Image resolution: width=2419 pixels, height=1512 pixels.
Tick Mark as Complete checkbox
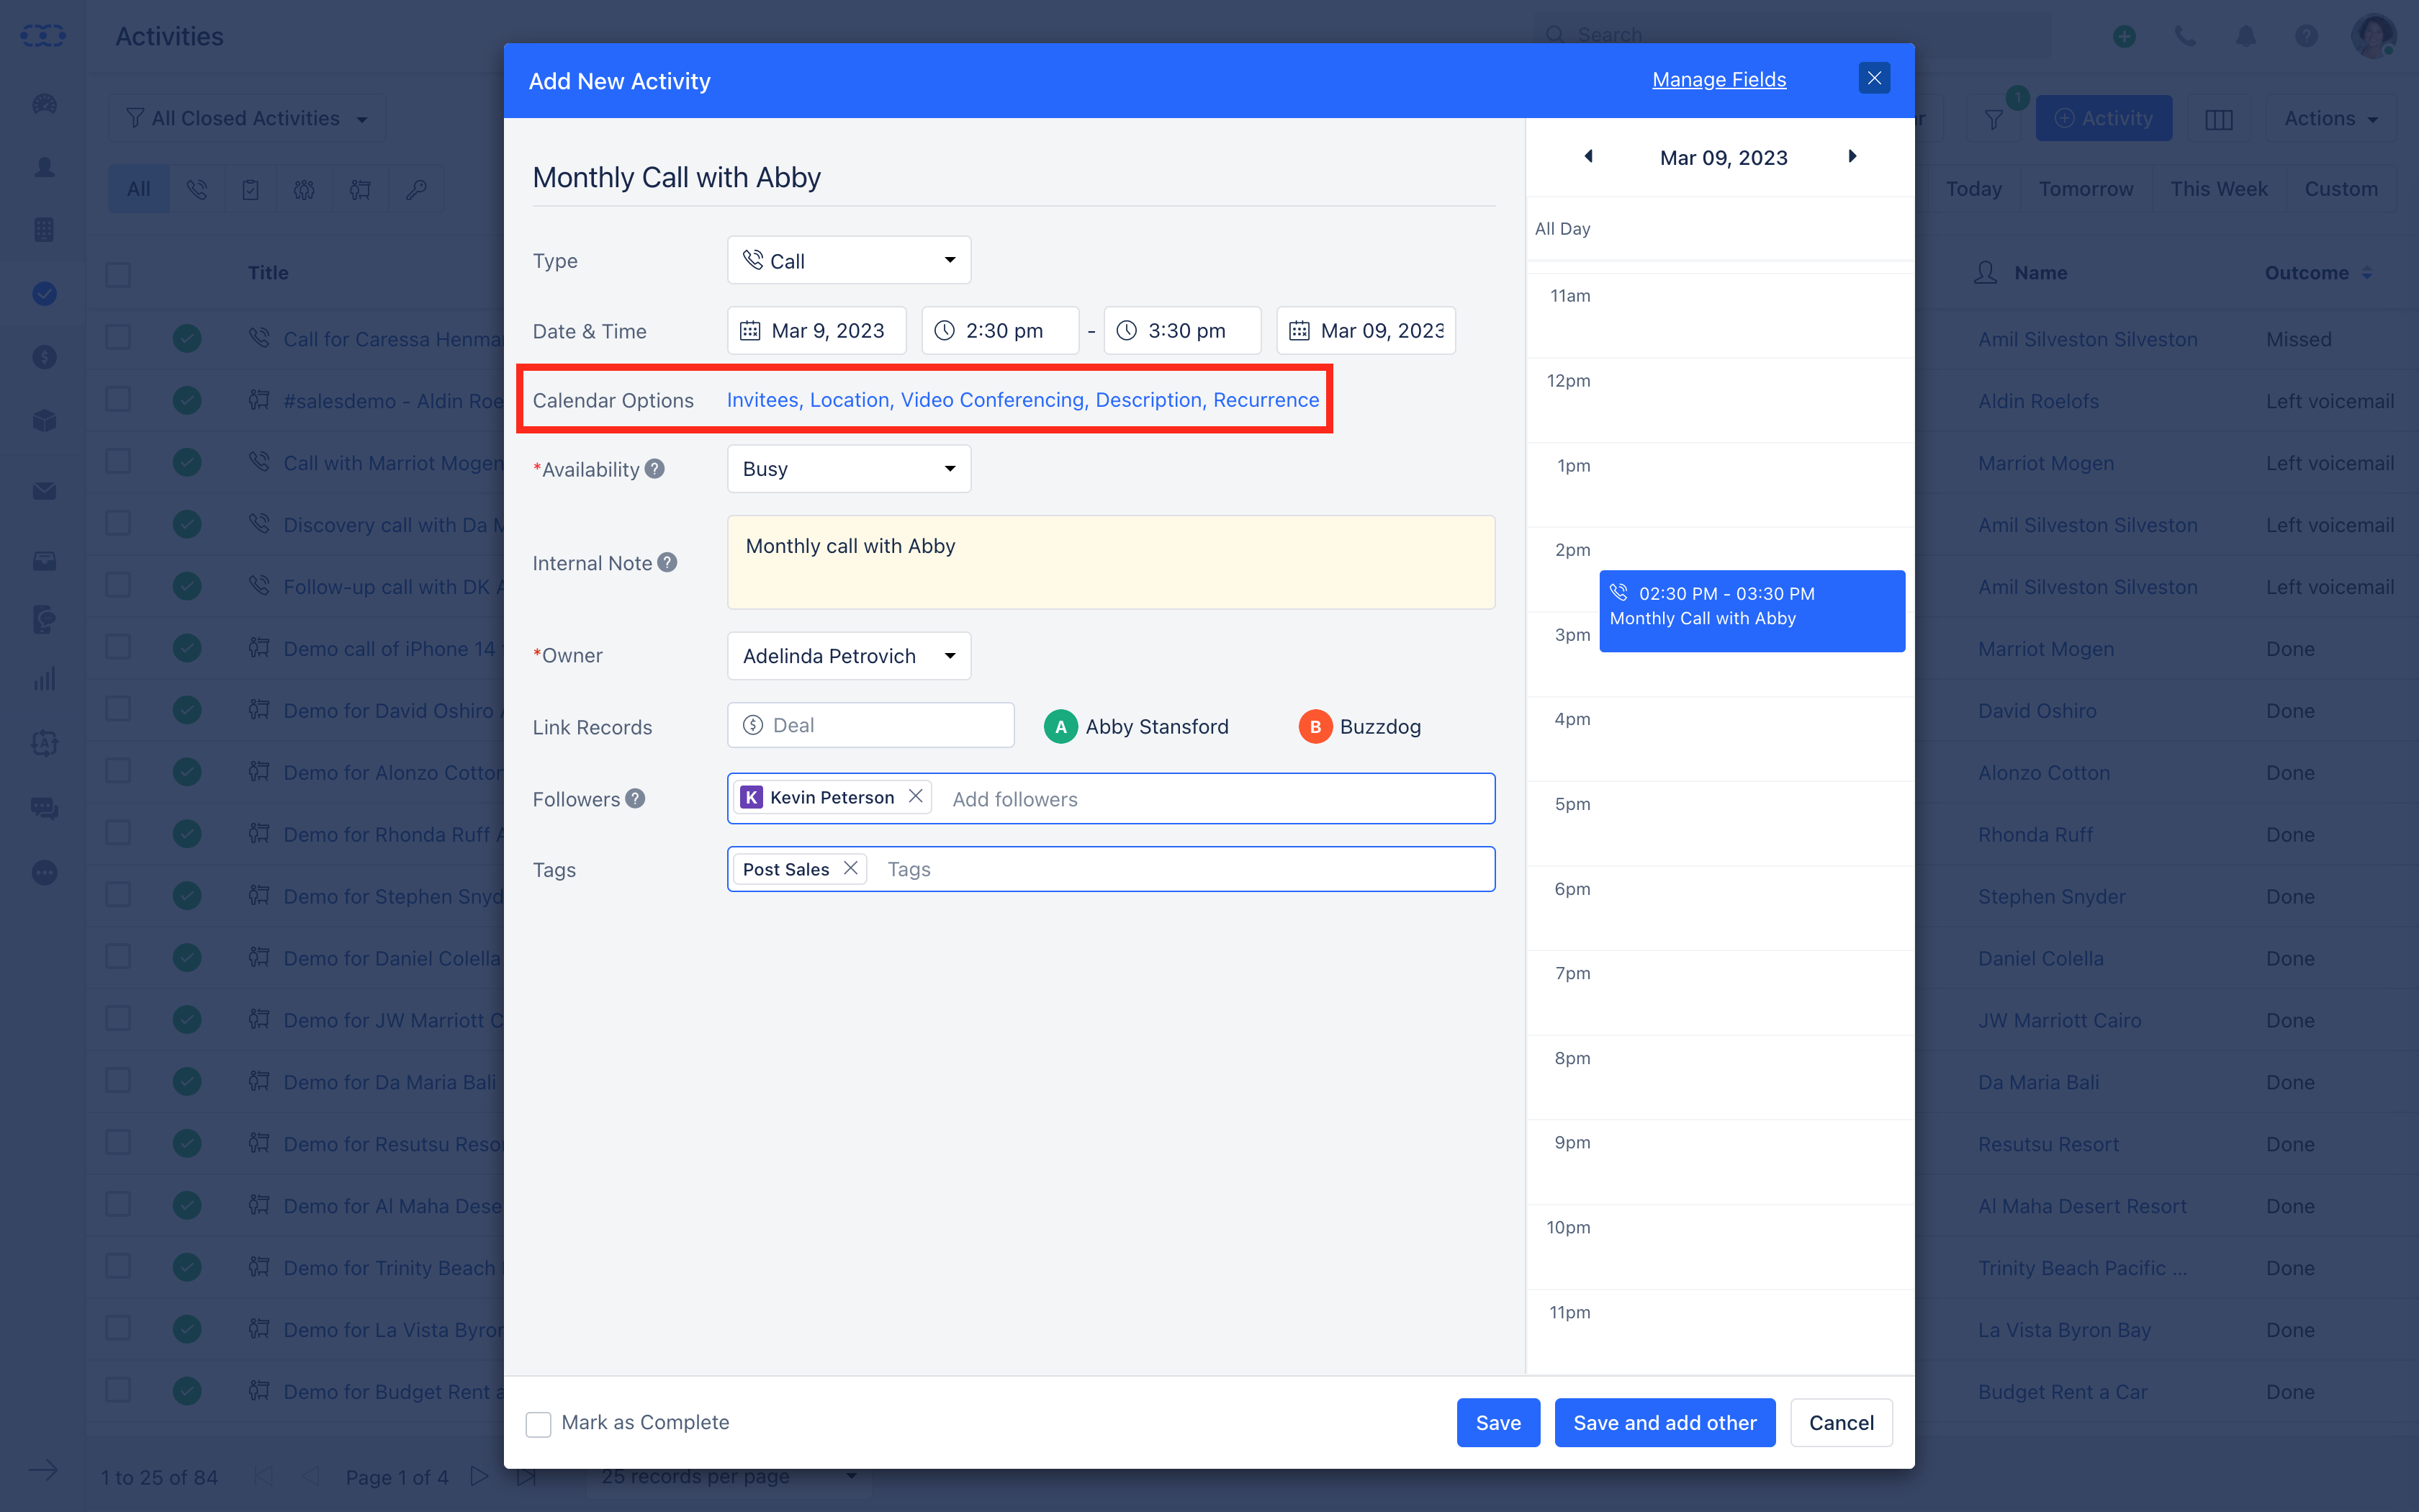pos(539,1424)
